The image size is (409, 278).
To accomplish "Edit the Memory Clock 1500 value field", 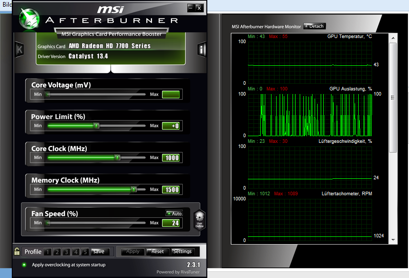I will point(171,190).
